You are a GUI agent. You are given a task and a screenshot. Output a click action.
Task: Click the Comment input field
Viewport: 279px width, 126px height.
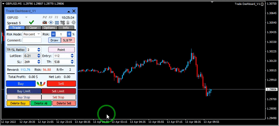click(32, 40)
